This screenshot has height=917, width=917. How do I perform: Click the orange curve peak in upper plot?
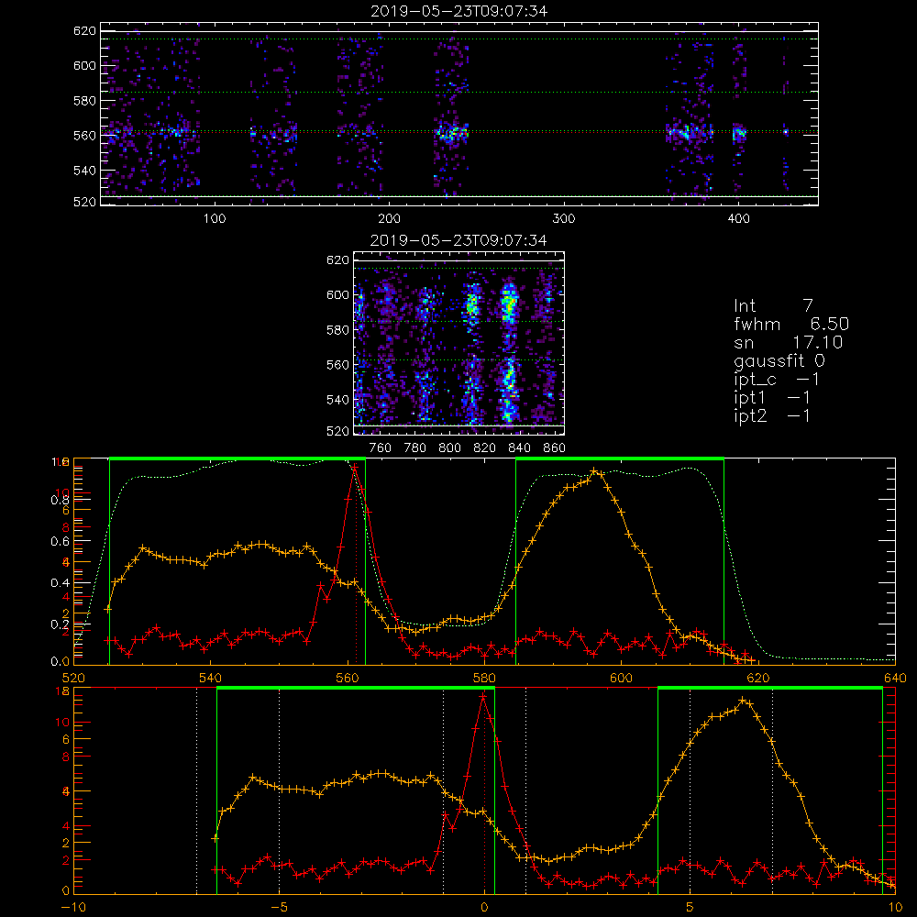pyautogui.click(x=594, y=470)
